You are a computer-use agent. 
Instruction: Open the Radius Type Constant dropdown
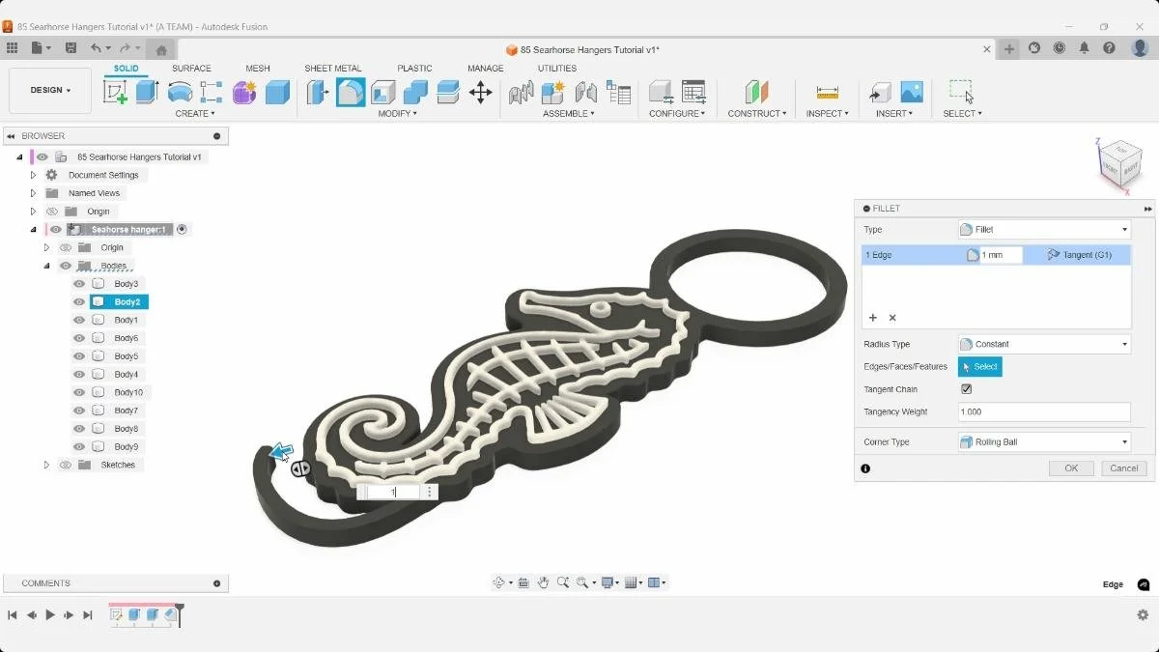(x=1044, y=344)
